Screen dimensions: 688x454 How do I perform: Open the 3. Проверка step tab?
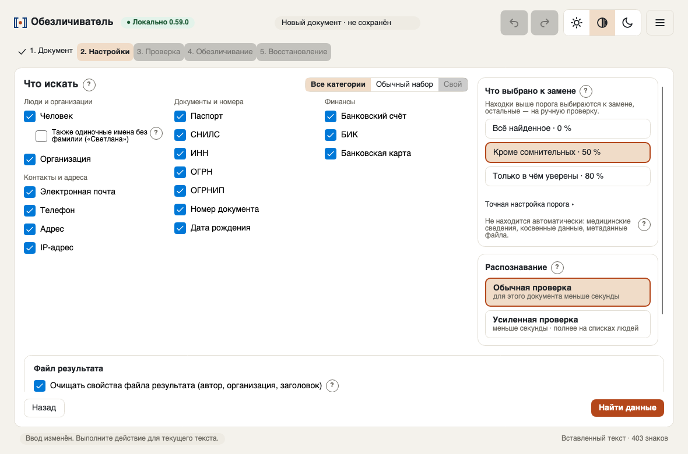click(159, 52)
